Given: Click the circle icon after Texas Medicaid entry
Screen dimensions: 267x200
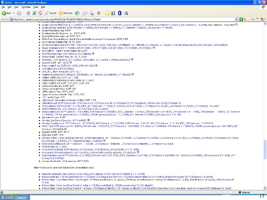Looking at the screenshot, I should pos(154,48).
